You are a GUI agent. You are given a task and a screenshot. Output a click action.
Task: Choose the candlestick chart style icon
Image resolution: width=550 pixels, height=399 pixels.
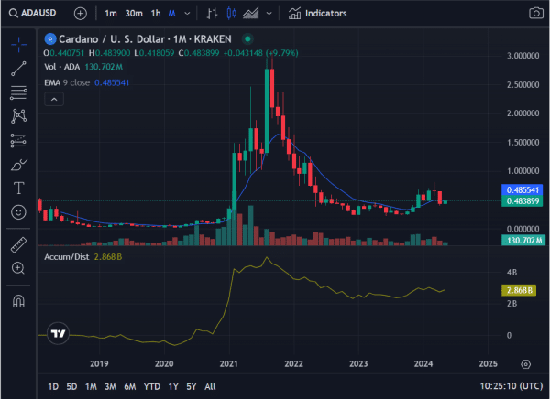pyautogui.click(x=231, y=14)
